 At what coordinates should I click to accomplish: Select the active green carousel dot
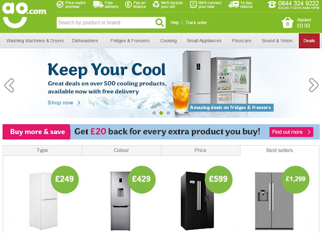click(161, 113)
